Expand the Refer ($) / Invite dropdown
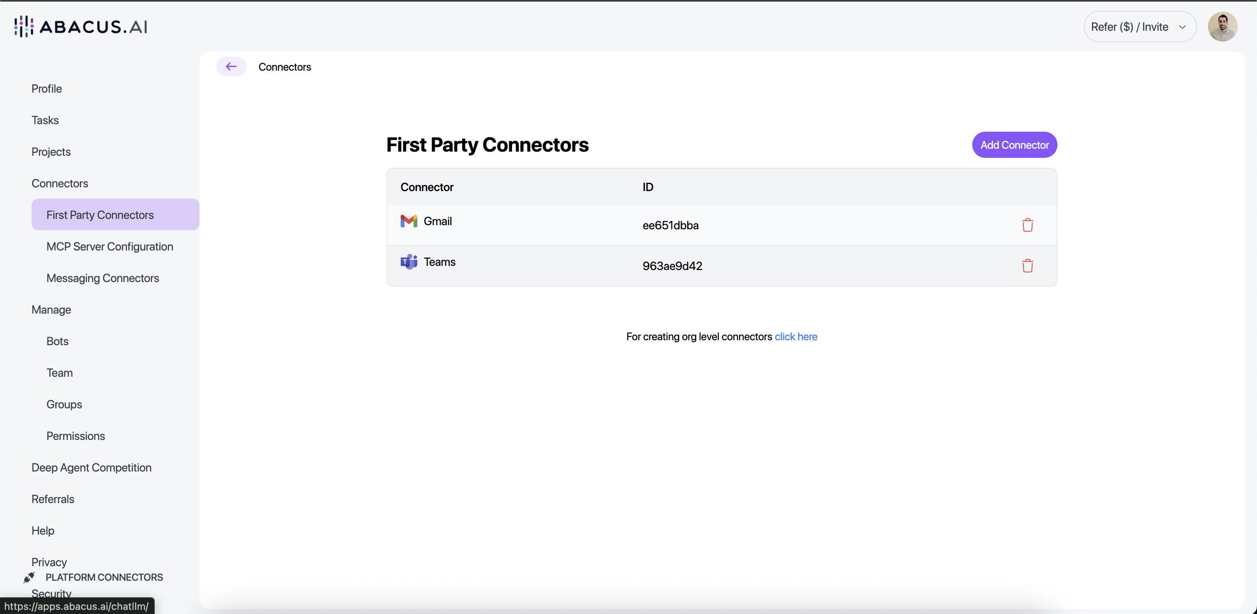1257x614 pixels. [1139, 26]
